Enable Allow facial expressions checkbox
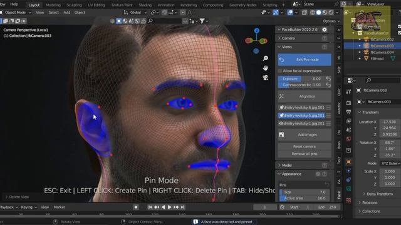The width and height of the screenshot is (401, 225). tap(280, 71)
